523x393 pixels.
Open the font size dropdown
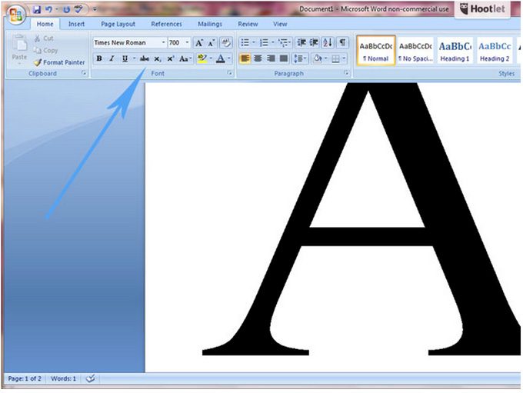pos(187,43)
